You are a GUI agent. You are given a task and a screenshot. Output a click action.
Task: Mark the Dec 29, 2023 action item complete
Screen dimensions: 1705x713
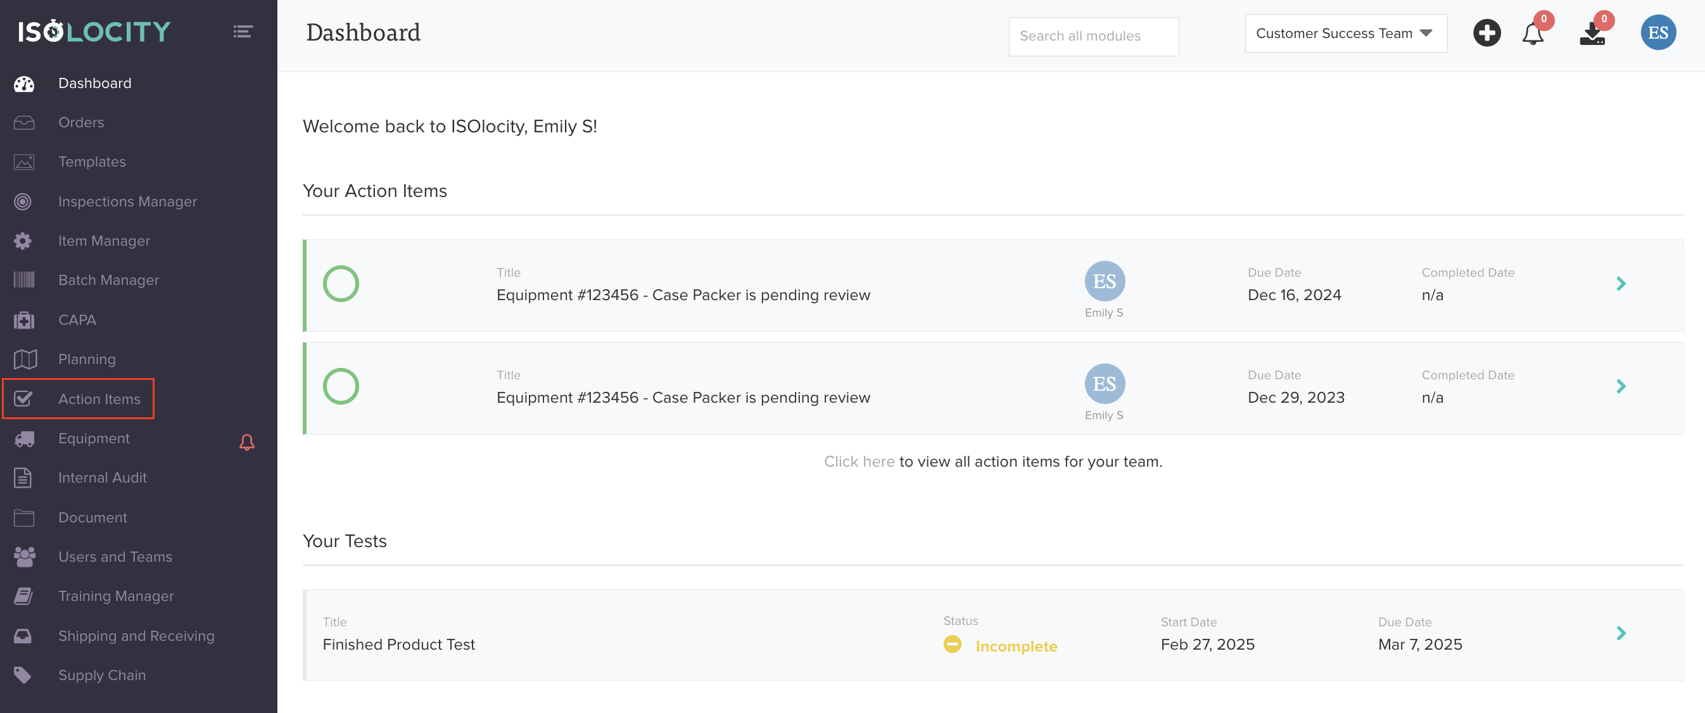(x=341, y=387)
